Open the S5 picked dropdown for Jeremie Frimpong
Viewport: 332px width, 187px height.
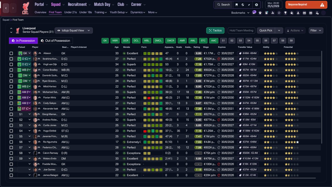click(24, 136)
